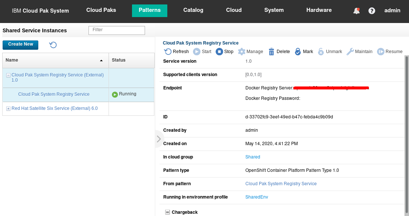409x216 pixels.
Task: Click the Resume icon
Action: (381, 52)
